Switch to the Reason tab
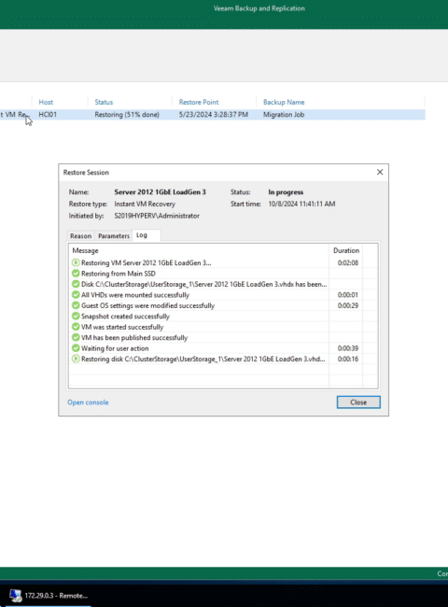This screenshot has width=448, height=607. pos(81,235)
